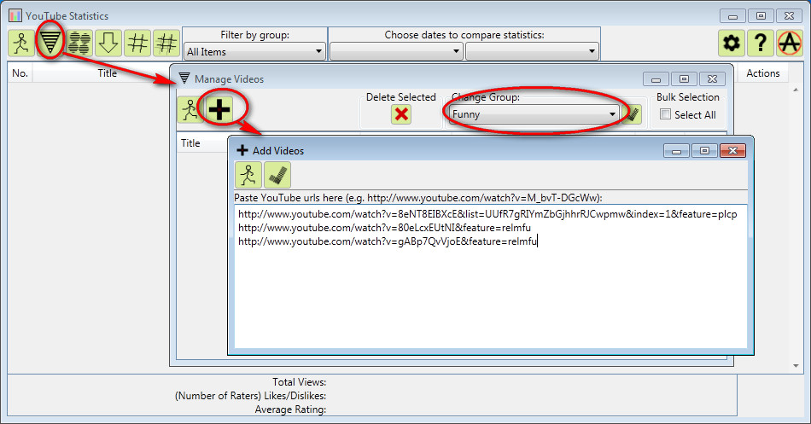
Task: Click the download arrow icon in main toolbar
Action: pos(108,43)
